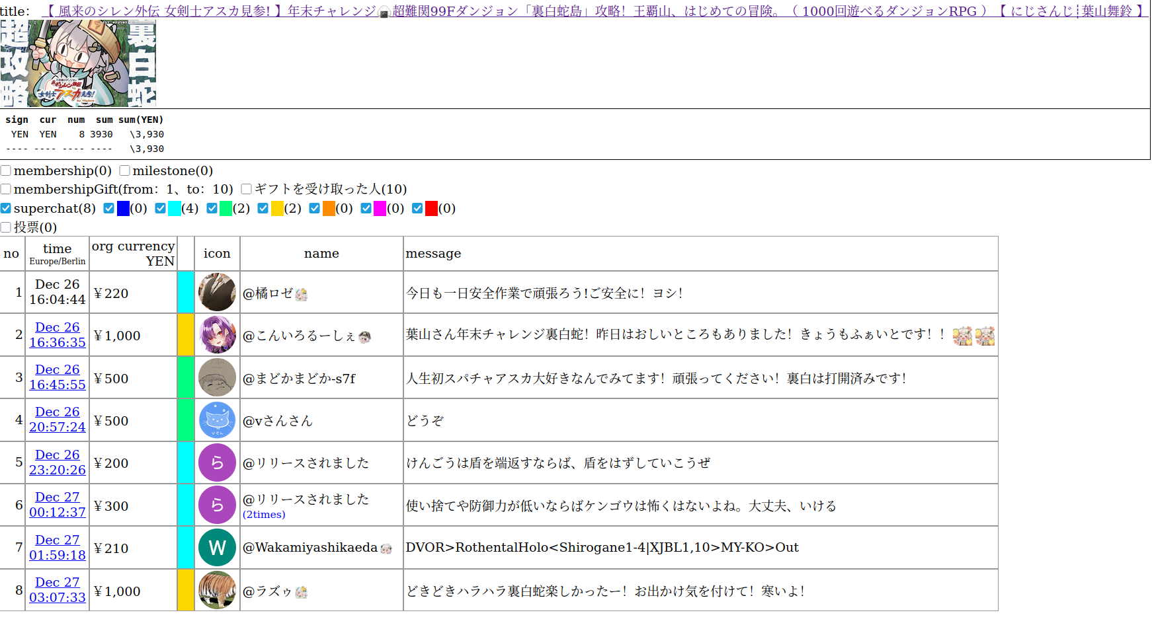Uncheck the red tier (0) checkbox
Screen dimensions: 1152x629
(x=417, y=208)
